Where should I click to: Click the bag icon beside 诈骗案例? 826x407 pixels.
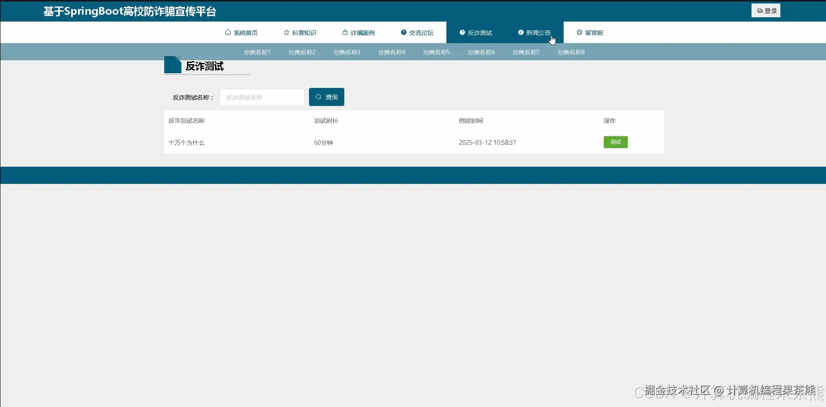pyautogui.click(x=345, y=32)
